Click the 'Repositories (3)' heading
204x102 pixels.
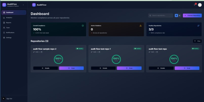point(39,41)
